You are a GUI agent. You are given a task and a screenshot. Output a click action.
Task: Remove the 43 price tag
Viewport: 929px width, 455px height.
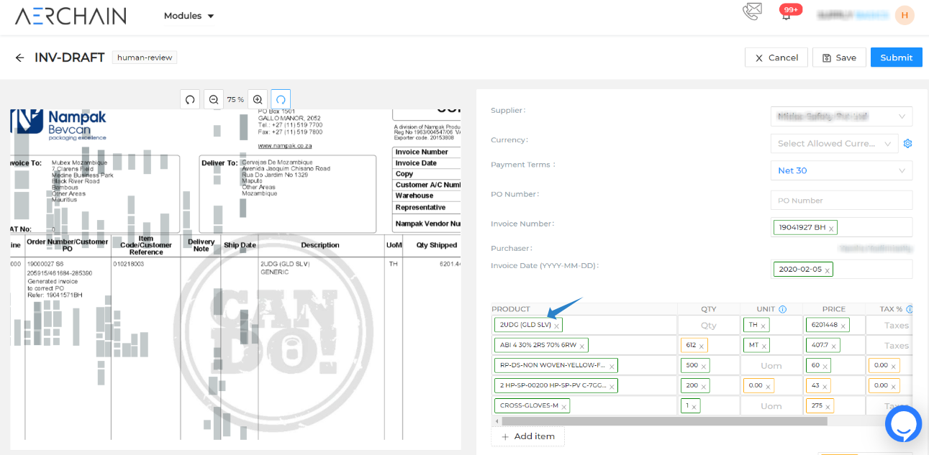825,386
